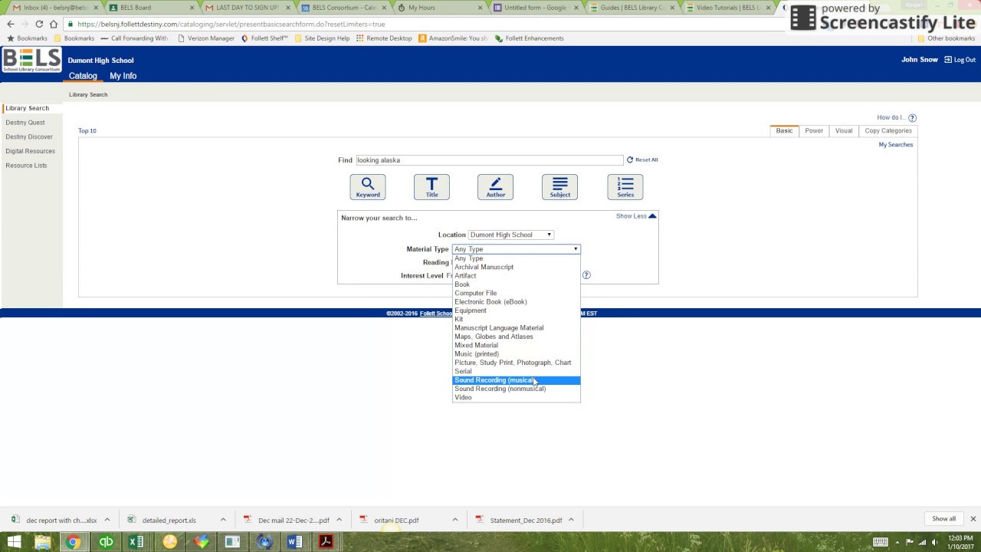Select the Subject search icon

pyautogui.click(x=559, y=186)
